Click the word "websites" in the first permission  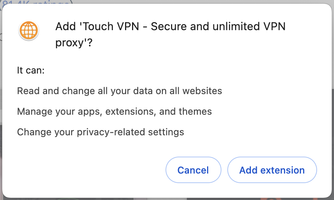202,91
